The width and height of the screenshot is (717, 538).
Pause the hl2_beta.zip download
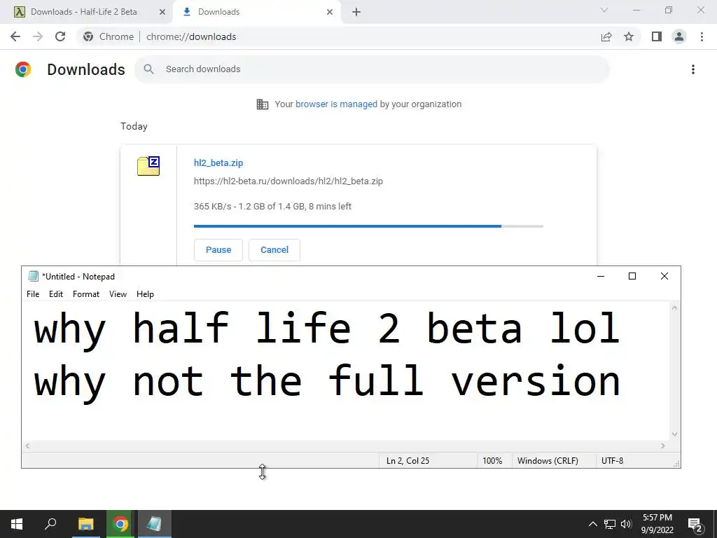tap(218, 250)
